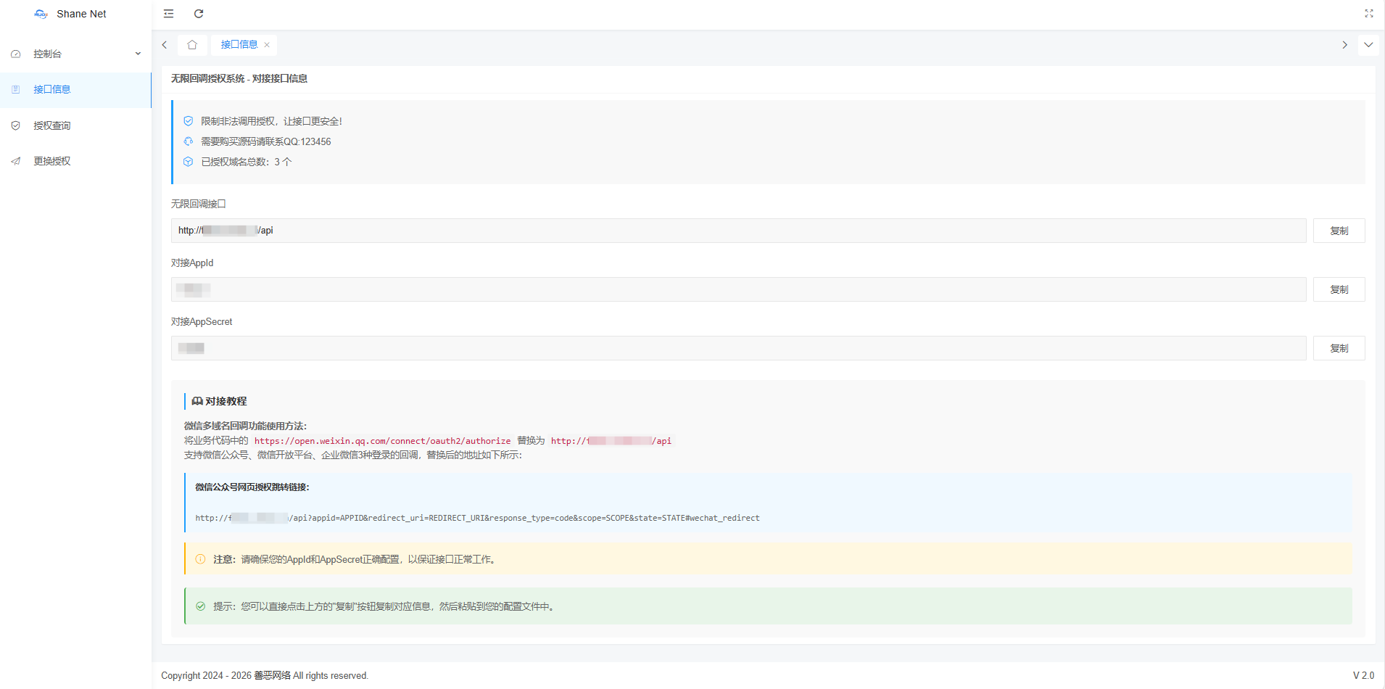Switch to the 接口信息 tab

pyautogui.click(x=239, y=45)
